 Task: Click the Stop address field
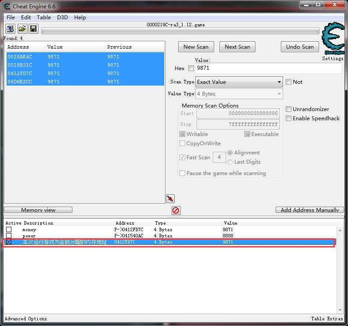[x=238, y=124]
